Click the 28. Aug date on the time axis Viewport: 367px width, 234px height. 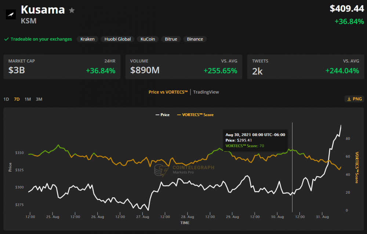[188, 217]
